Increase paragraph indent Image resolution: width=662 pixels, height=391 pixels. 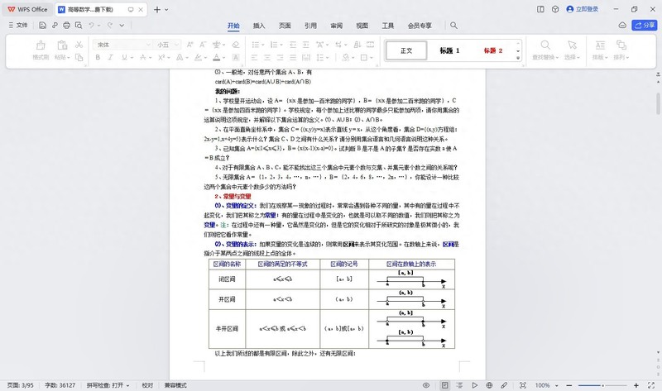(306, 45)
